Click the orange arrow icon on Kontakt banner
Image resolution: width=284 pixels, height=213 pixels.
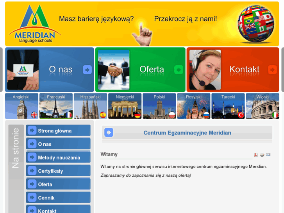[x=272, y=70]
